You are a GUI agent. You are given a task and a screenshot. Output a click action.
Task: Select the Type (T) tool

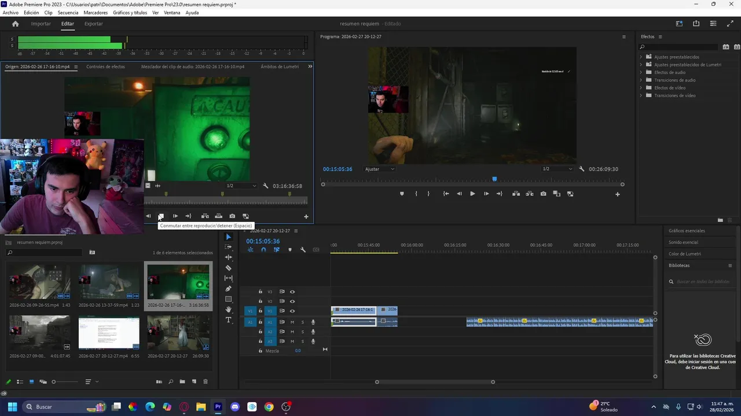click(x=228, y=320)
